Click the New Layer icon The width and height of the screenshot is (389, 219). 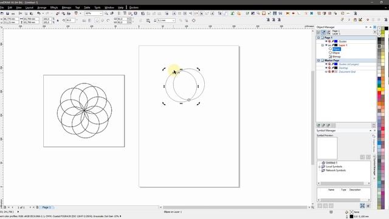318,125
